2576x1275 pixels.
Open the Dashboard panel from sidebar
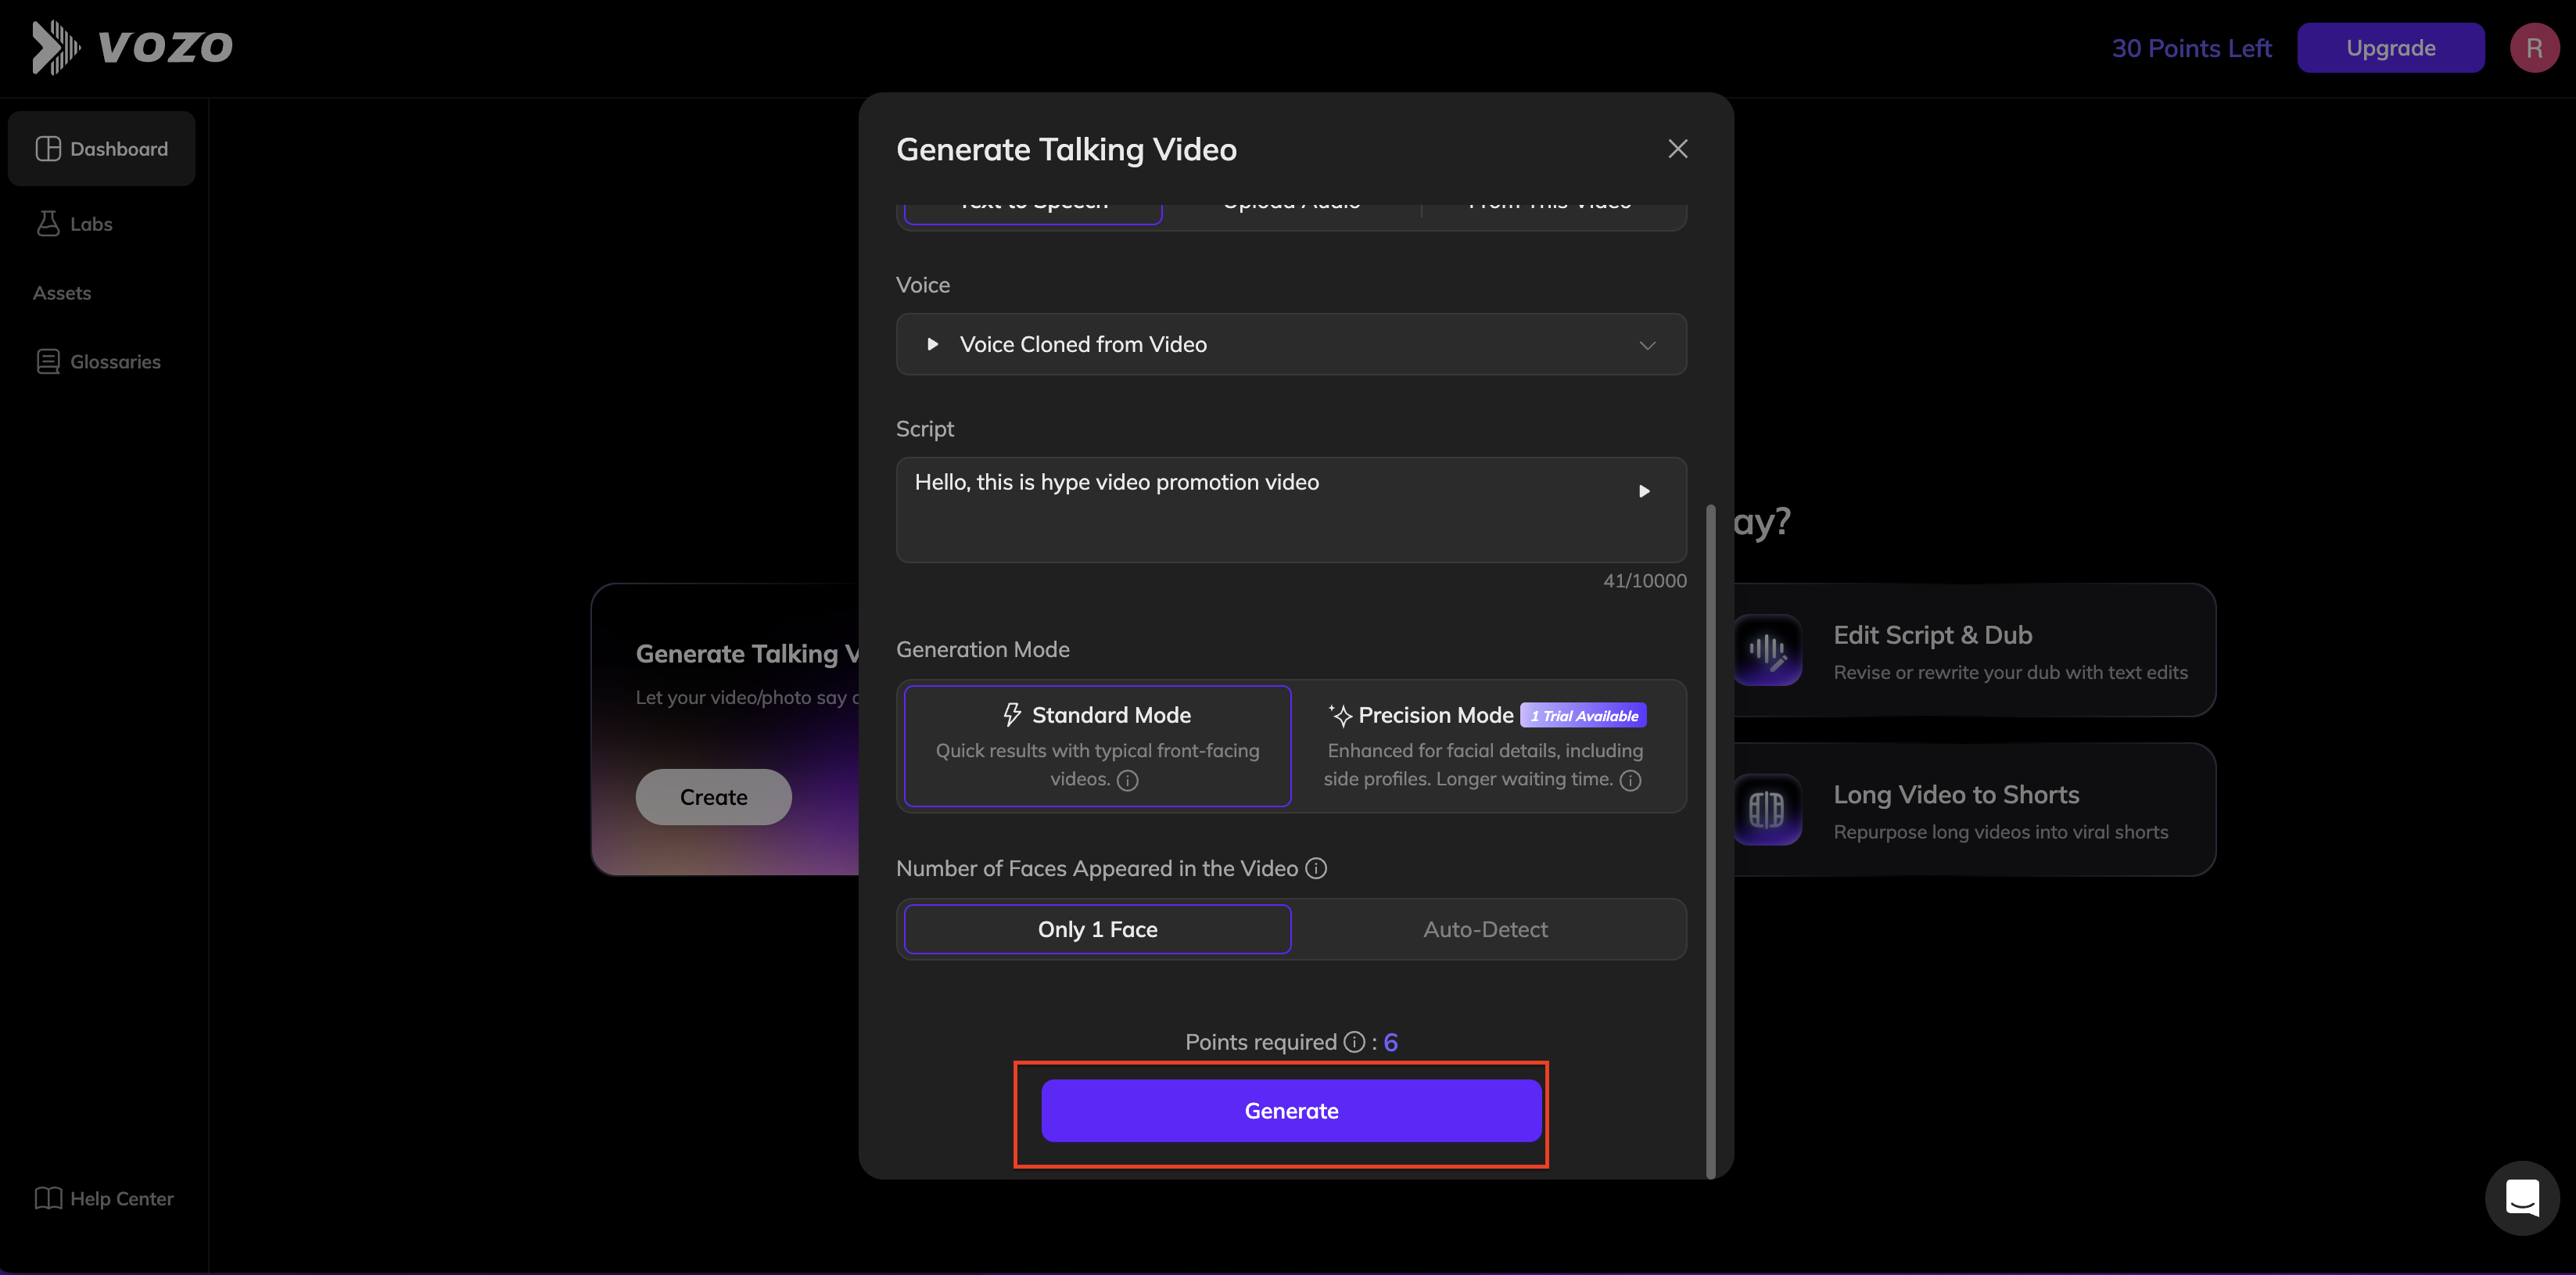click(x=101, y=148)
